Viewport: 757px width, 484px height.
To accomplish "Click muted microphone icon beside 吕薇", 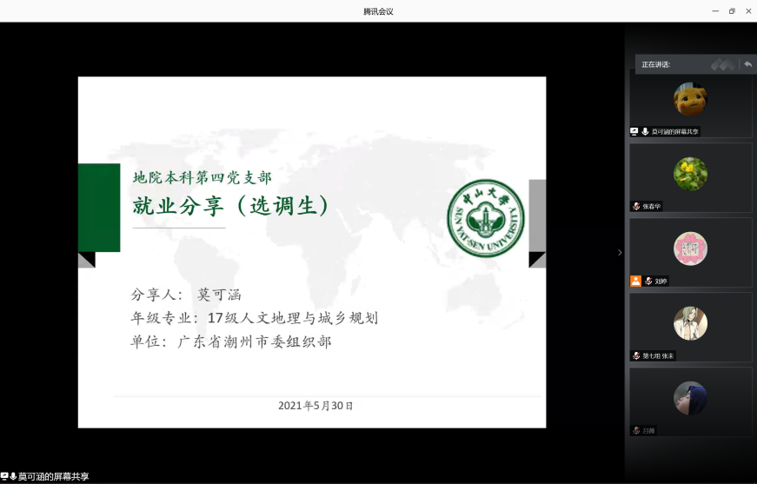I will click(636, 430).
